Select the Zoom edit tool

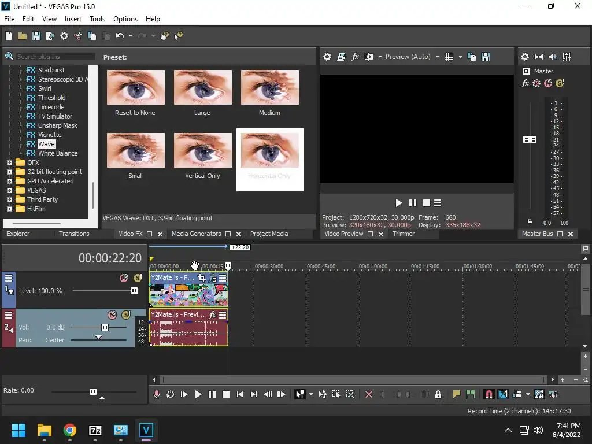coord(350,394)
